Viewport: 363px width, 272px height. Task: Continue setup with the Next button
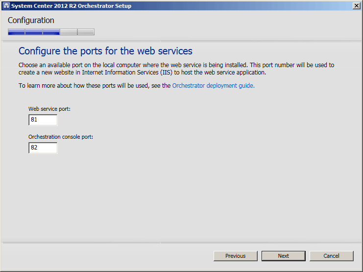pos(283,256)
